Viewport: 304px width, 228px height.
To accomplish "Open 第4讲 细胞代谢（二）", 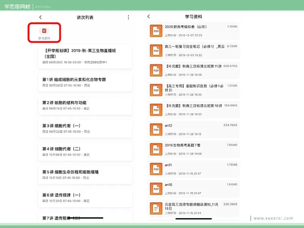I will coord(85,152).
